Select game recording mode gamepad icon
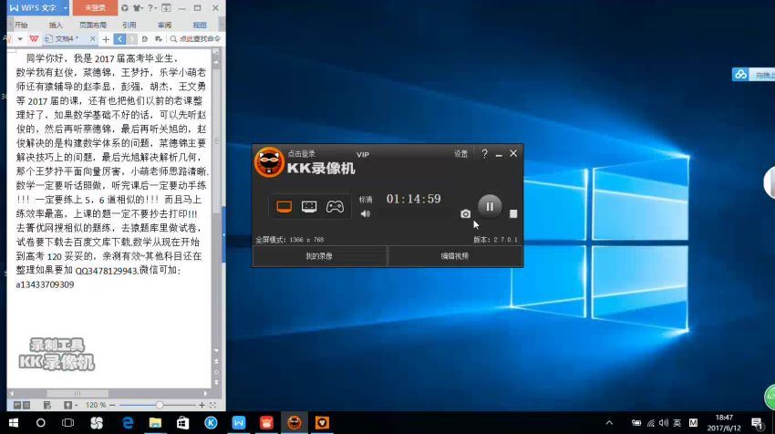Viewport: 775px width, 434px height. coord(335,206)
